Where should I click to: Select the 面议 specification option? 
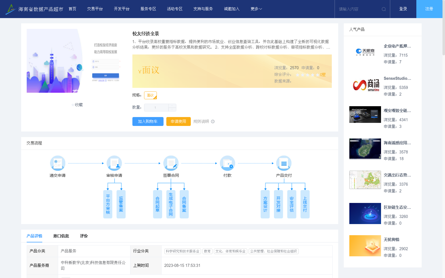[150, 95]
